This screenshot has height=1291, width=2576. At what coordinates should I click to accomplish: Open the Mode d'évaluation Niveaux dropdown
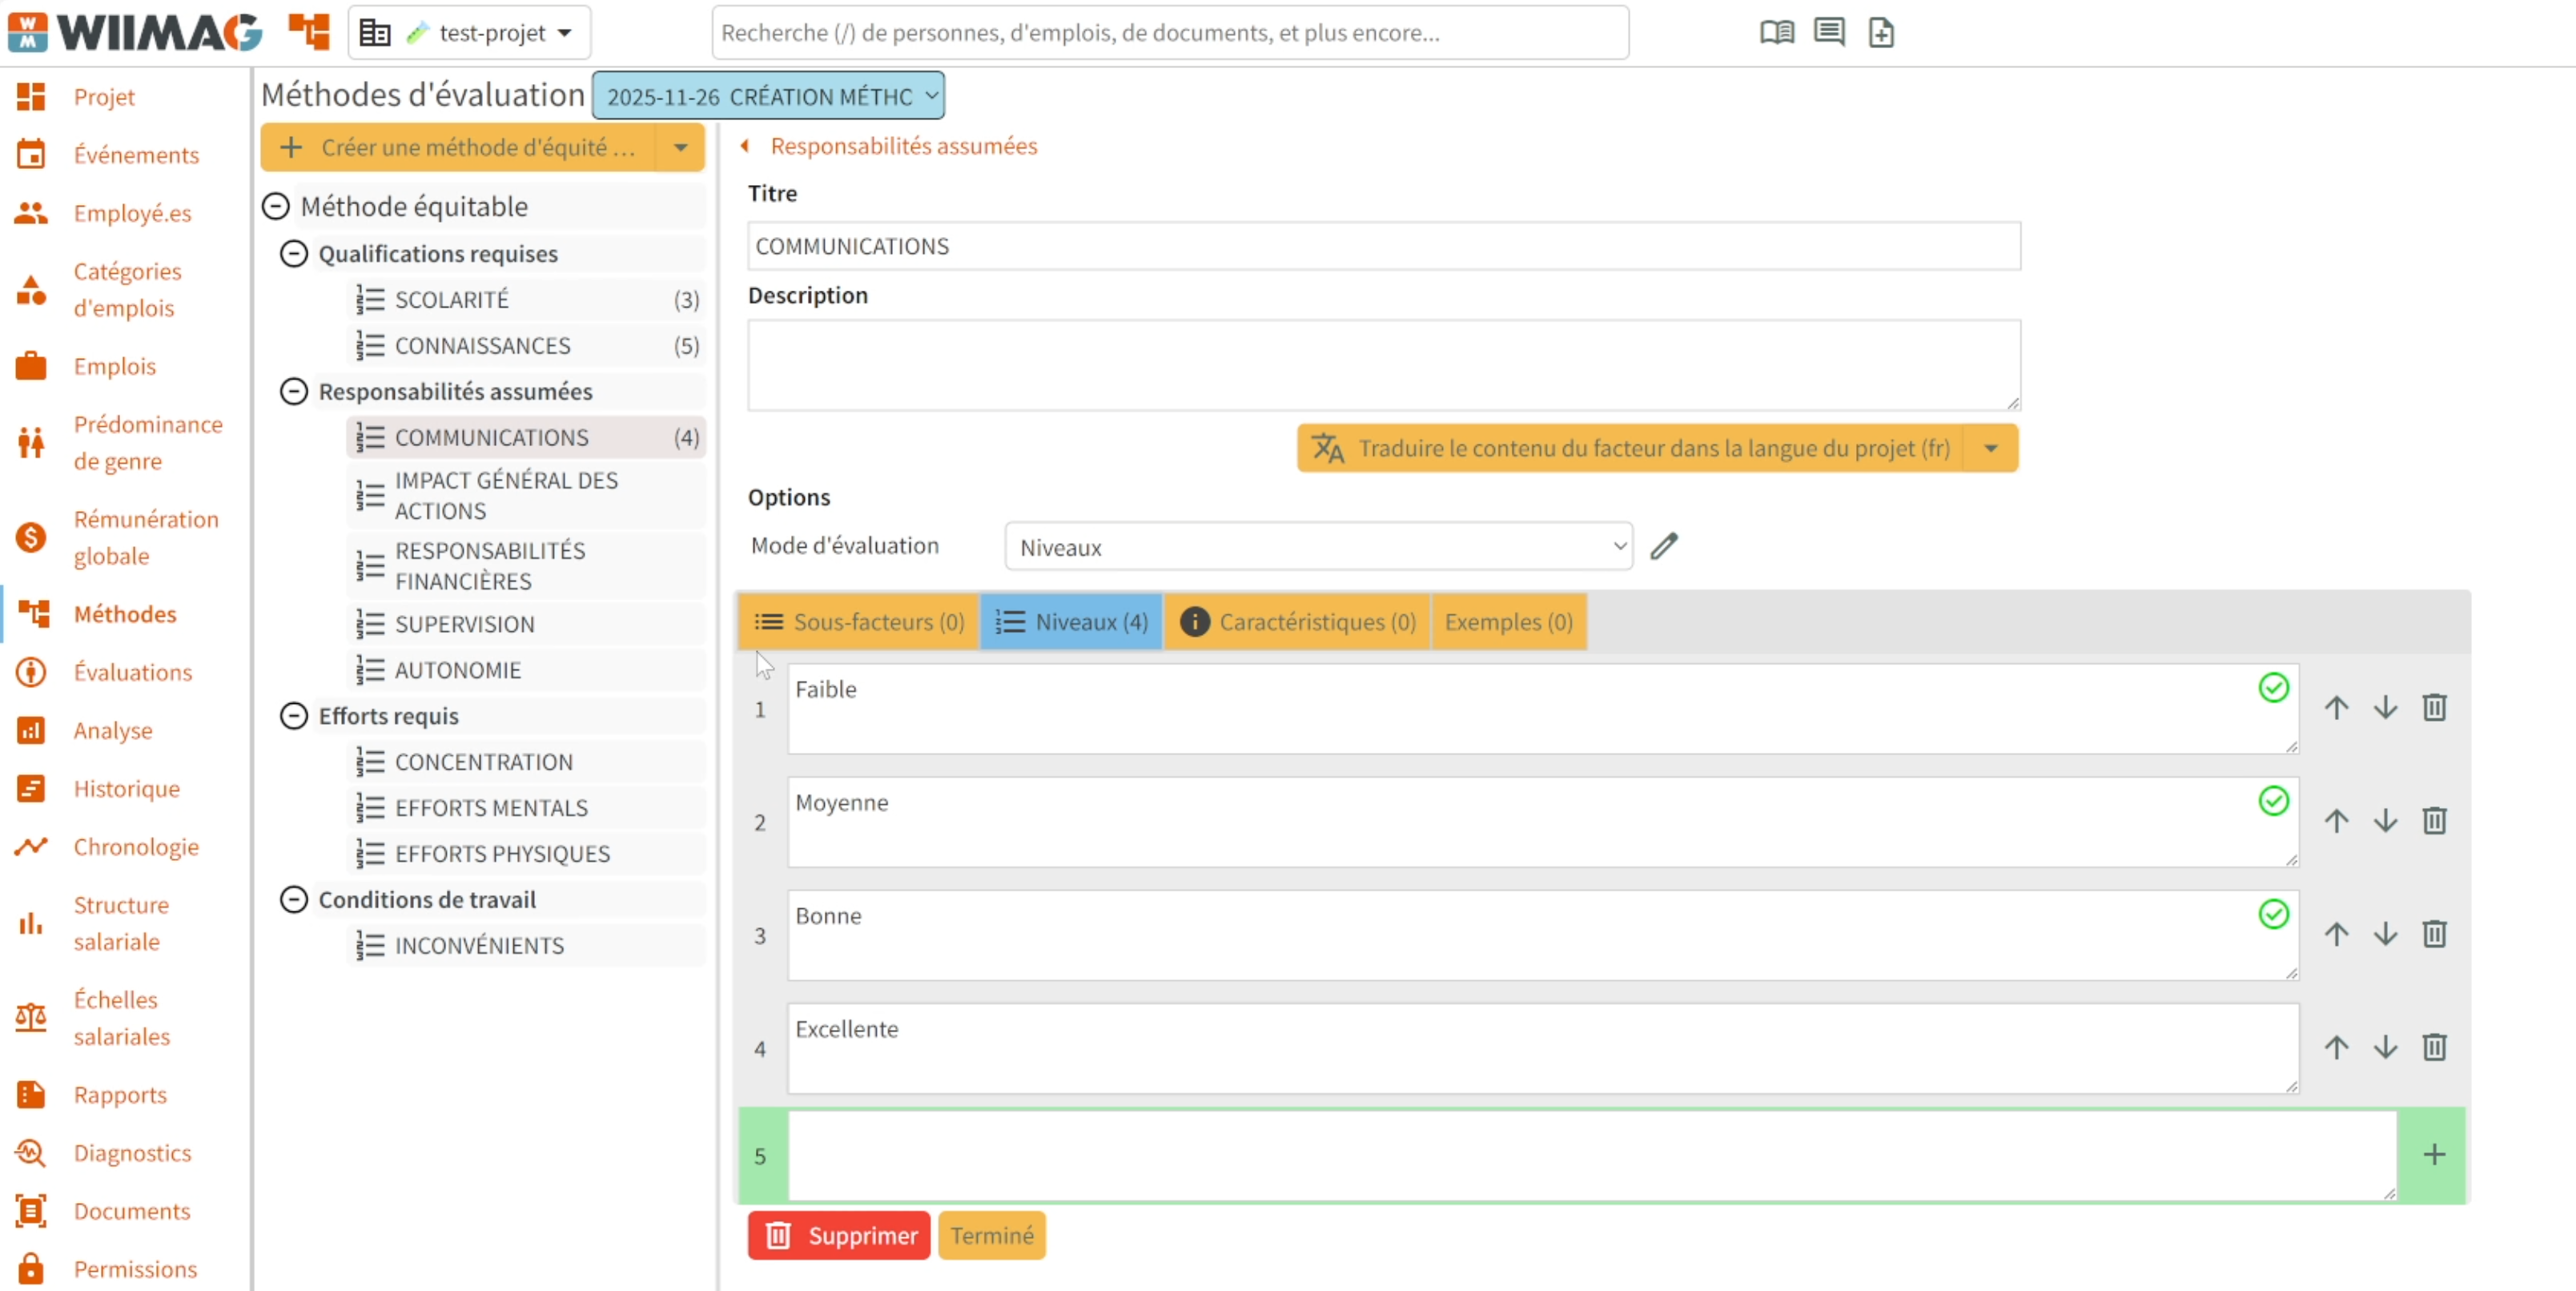click(1318, 547)
